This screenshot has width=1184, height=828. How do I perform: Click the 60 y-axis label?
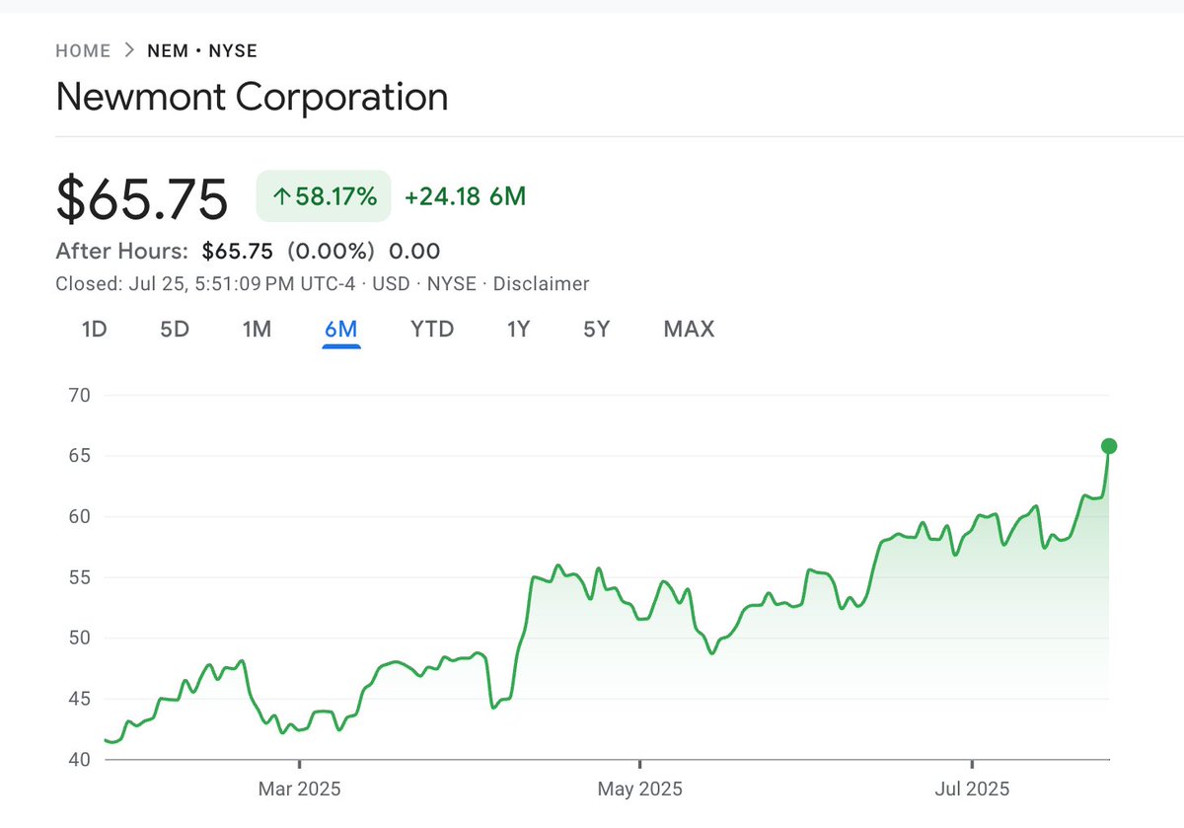[x=79, y=516]
